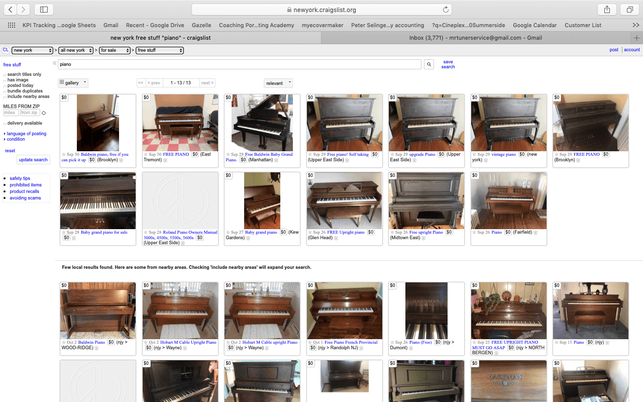Open the relevant sort dropdown
This screenshot has height=402, width=643.
(278, 83)
